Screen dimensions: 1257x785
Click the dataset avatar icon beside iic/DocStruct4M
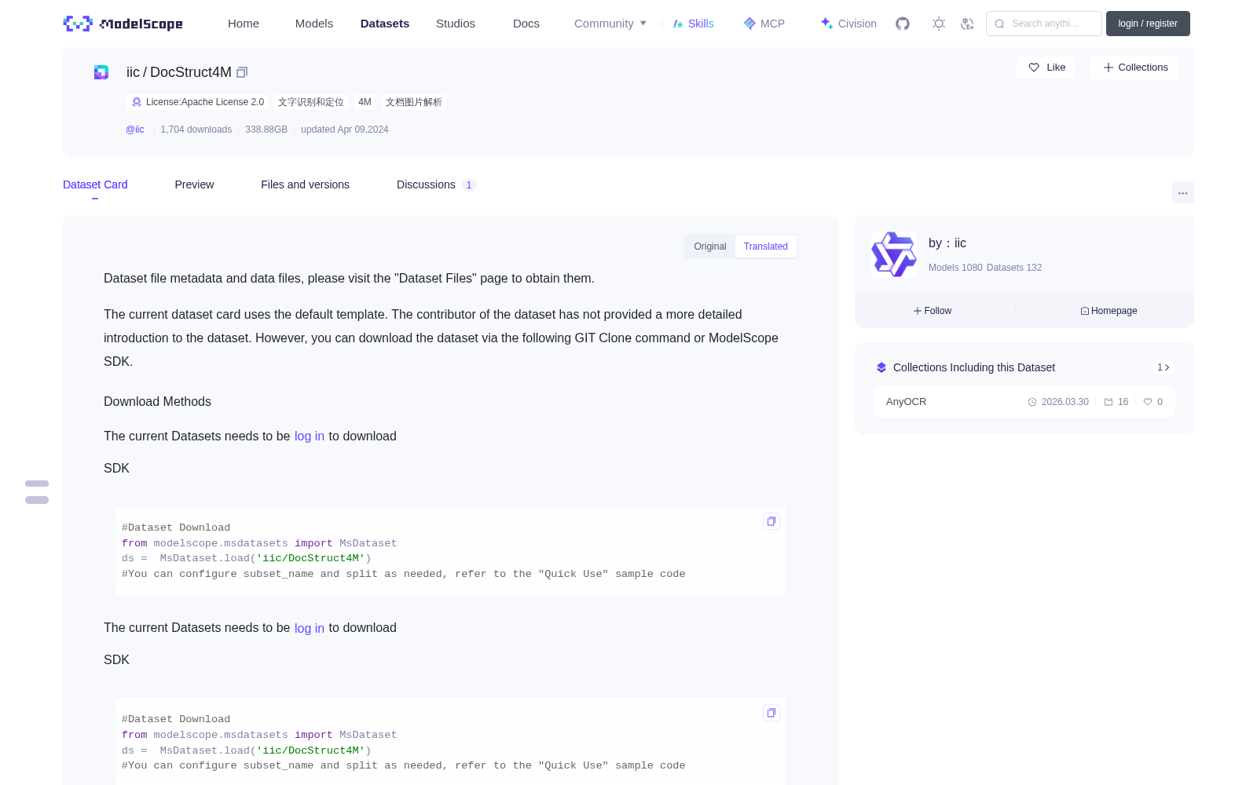(101, 72)
